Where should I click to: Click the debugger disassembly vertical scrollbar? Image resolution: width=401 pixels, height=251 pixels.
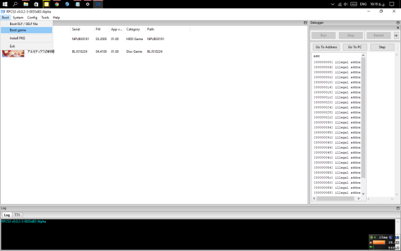(x=363, y=125)
